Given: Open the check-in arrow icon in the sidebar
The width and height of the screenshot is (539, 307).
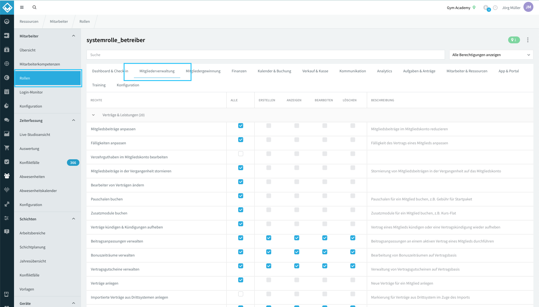Looking at the screenshot, I should 7,36.
